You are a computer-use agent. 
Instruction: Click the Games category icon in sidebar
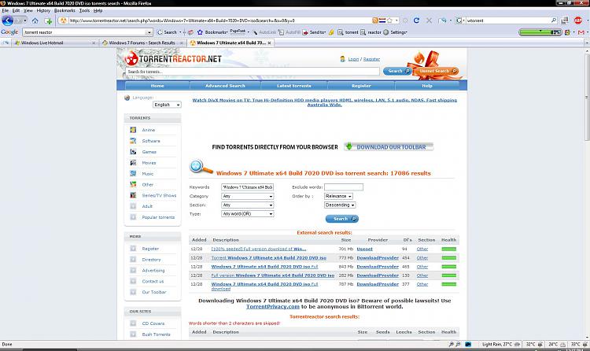(133, 152)
